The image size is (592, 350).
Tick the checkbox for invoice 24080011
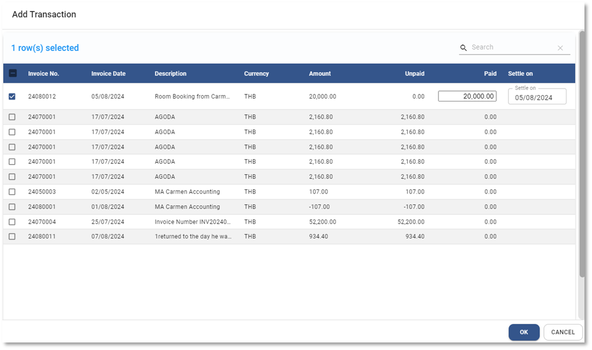12,236
